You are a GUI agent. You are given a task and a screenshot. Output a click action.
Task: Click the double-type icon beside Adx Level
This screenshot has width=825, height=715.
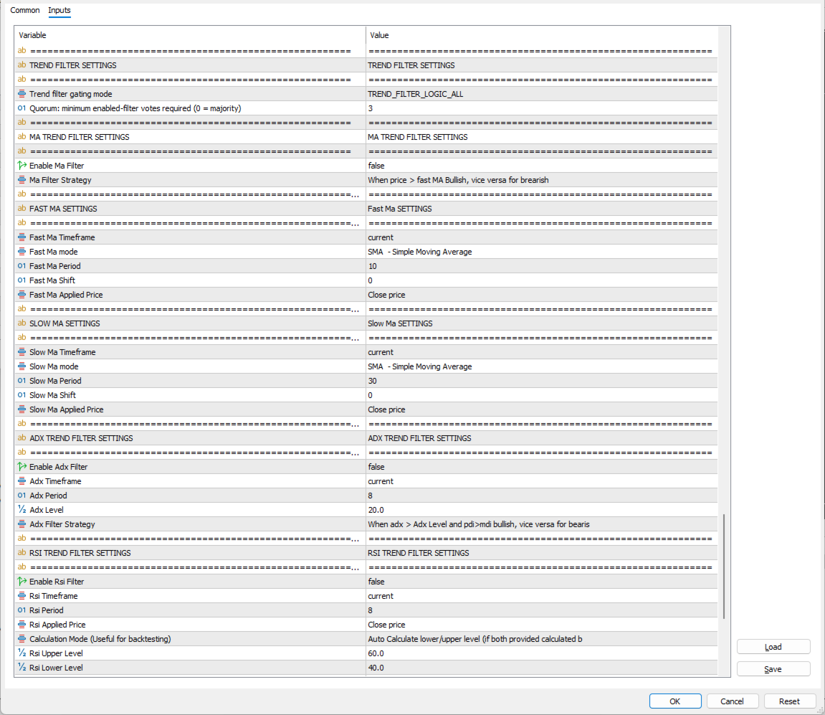22,510
